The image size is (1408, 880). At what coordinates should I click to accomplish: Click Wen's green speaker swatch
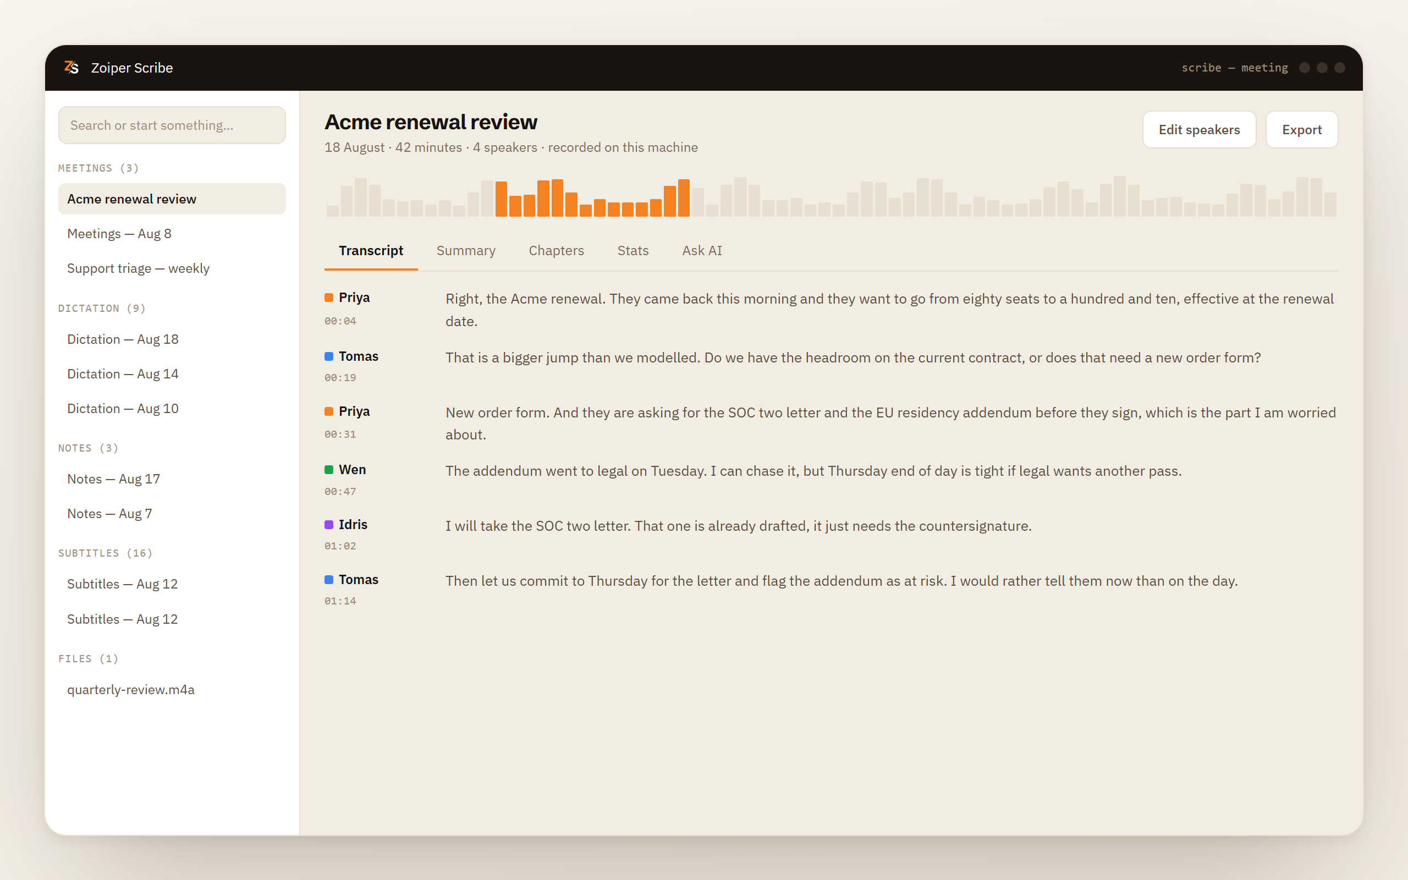pos(329,470)
